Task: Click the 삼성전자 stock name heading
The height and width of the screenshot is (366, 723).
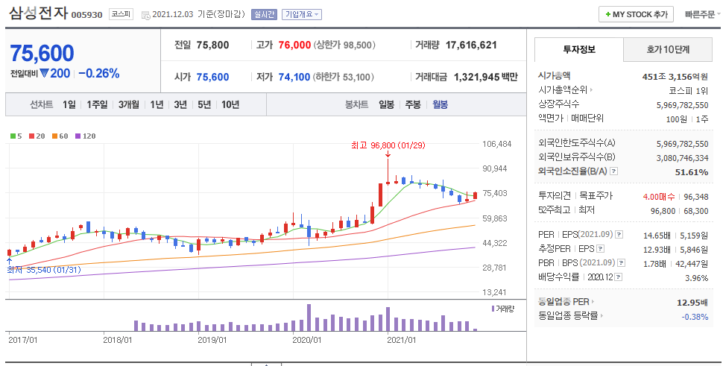Action: [38, 13]
